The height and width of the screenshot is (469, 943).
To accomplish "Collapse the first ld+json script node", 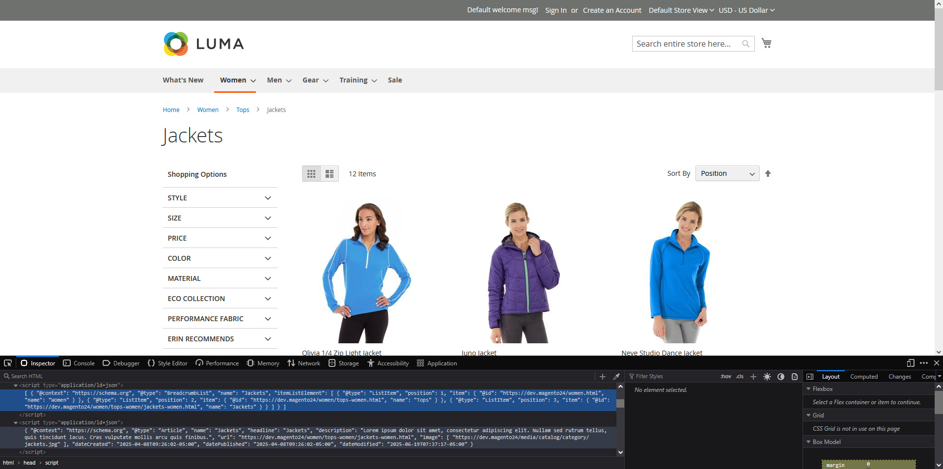I will (16, 385).
